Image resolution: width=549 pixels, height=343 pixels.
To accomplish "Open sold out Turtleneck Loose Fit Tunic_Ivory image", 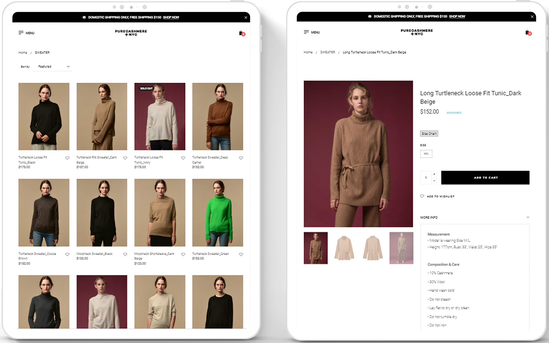I will 160,116.
